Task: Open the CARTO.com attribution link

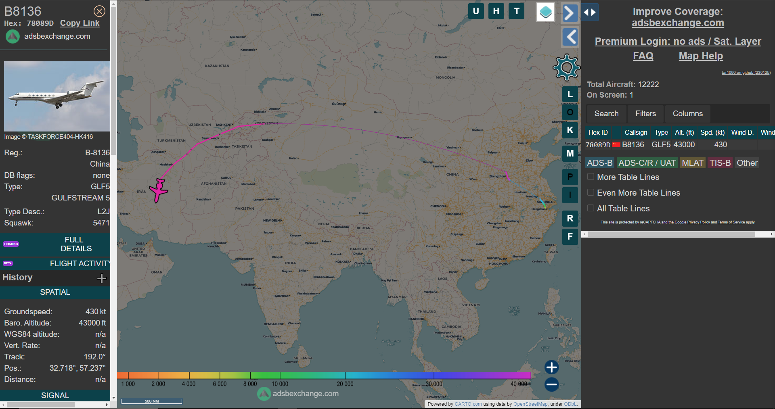Action: [x=468, y=404]
